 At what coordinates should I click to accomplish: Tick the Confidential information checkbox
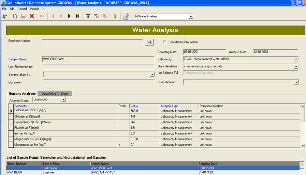pos(165,42)
